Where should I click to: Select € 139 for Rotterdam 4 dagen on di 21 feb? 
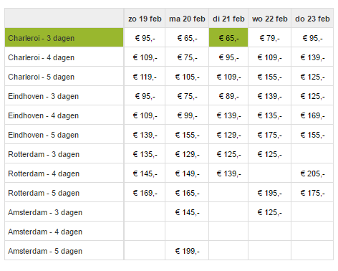click(228, 173)
